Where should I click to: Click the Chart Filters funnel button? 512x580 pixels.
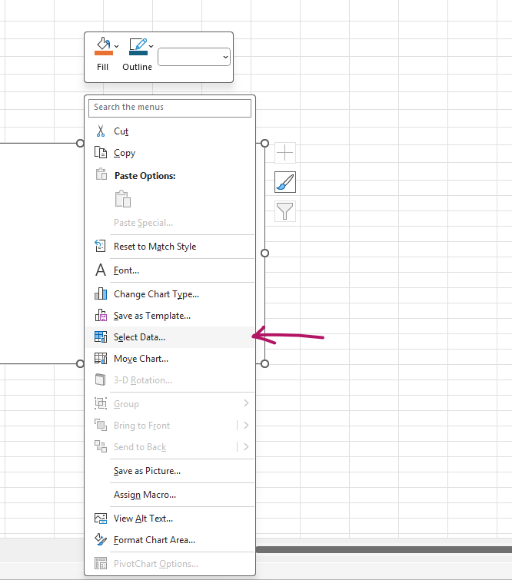[285, 211]
